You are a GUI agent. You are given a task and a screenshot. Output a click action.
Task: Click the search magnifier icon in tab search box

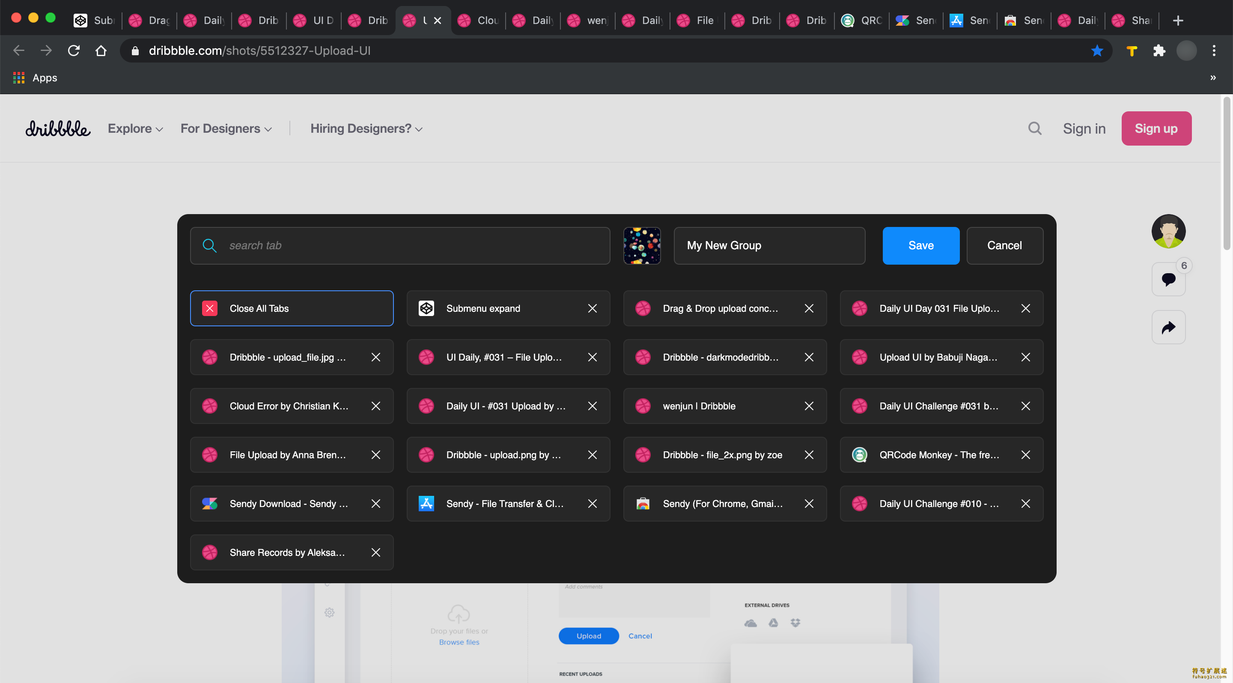point(209,245)
